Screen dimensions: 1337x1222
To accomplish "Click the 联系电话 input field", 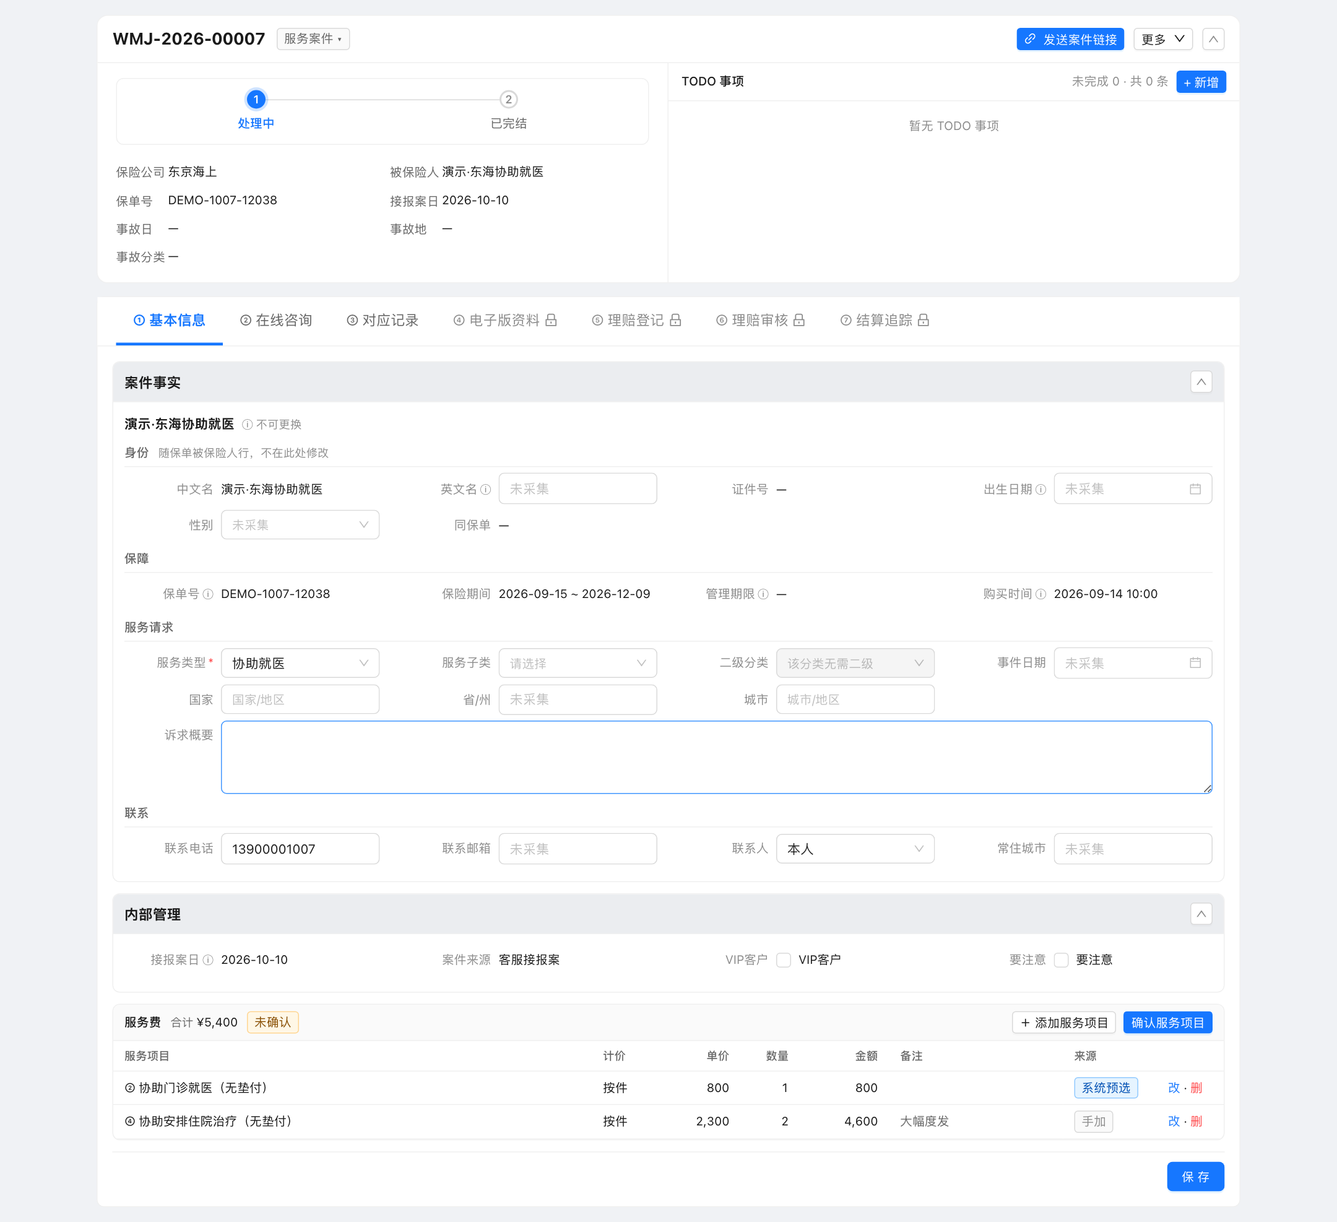I will [300, 849].
